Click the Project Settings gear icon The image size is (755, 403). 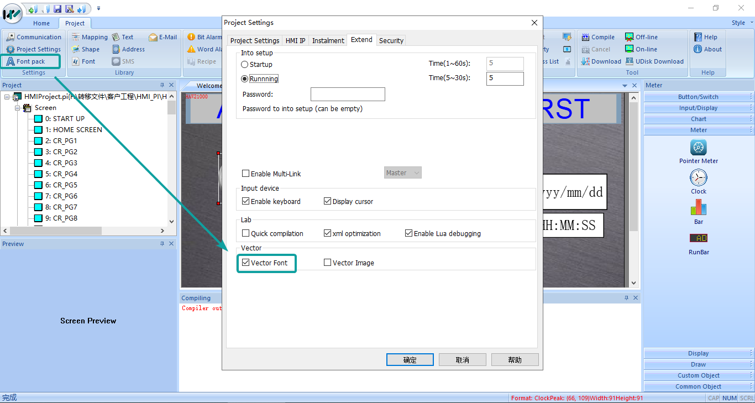tap(11, 49)
